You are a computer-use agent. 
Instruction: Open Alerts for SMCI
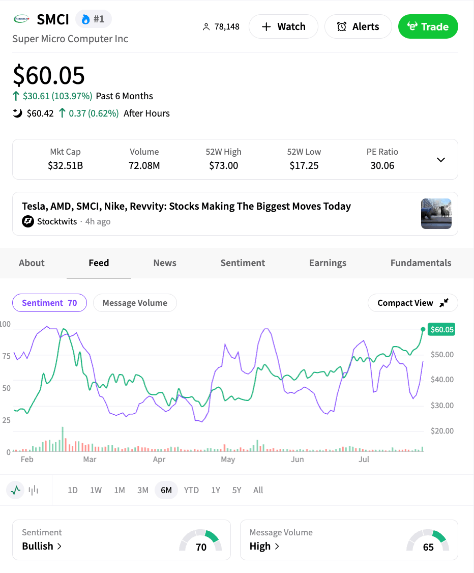(358, 26)
